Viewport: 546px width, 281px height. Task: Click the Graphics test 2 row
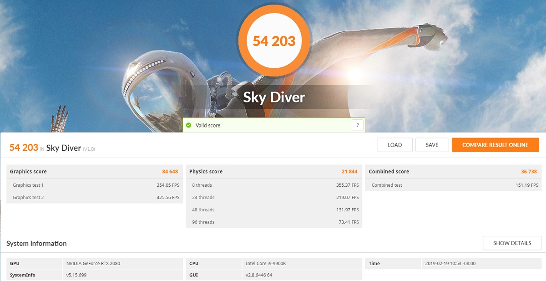(x=95, y=198)
